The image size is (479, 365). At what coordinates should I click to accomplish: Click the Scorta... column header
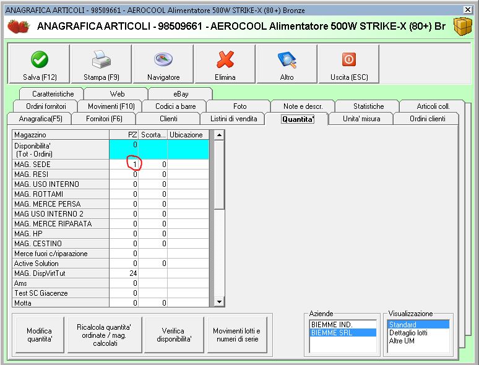(x=153, y=135)
